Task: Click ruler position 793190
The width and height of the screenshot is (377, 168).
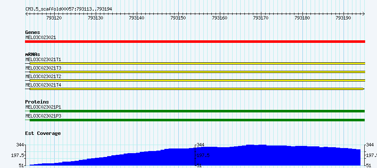Action: coord(344,18)
